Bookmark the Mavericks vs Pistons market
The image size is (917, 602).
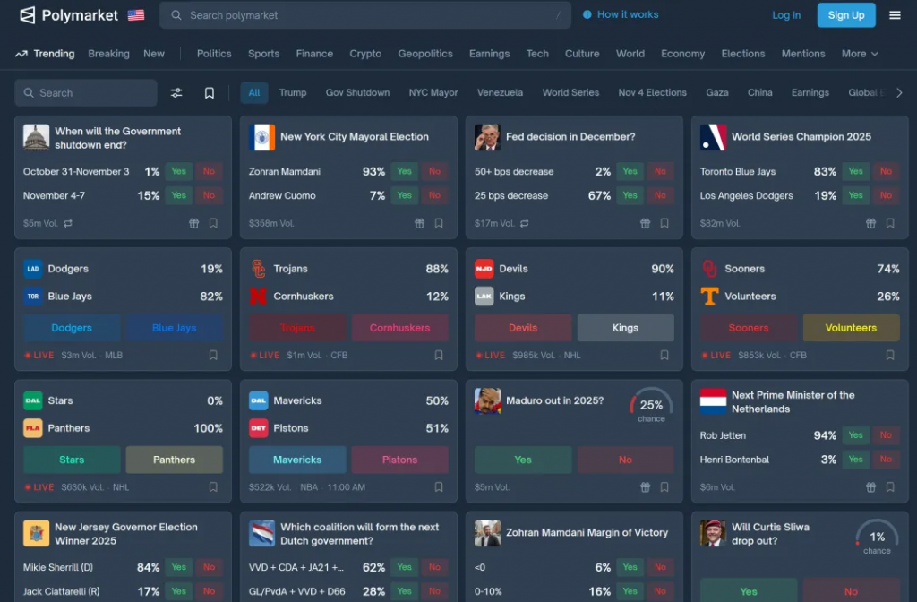tap(439, 487)
